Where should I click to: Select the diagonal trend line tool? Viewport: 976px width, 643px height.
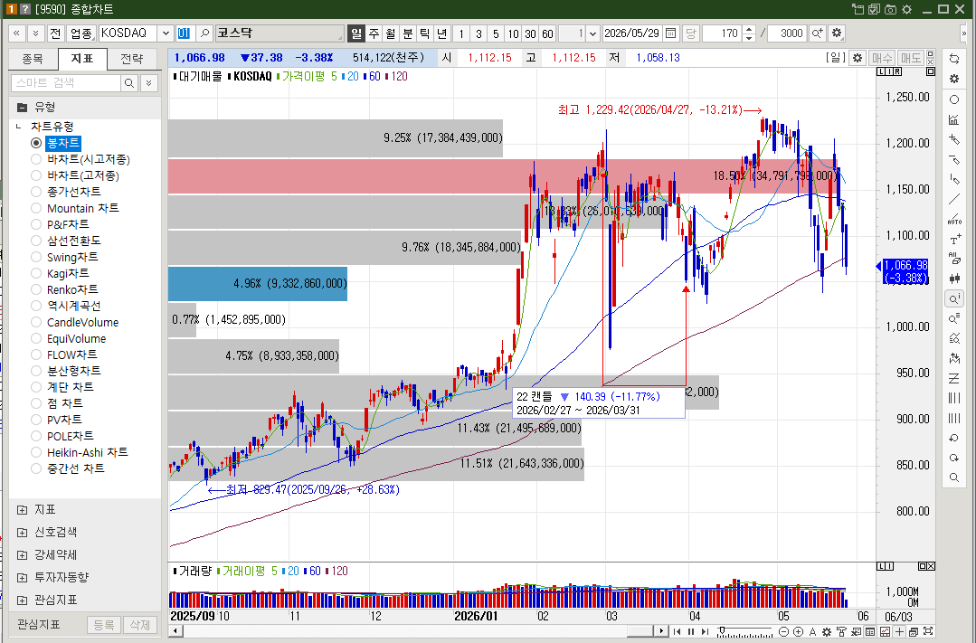[953, 200]
